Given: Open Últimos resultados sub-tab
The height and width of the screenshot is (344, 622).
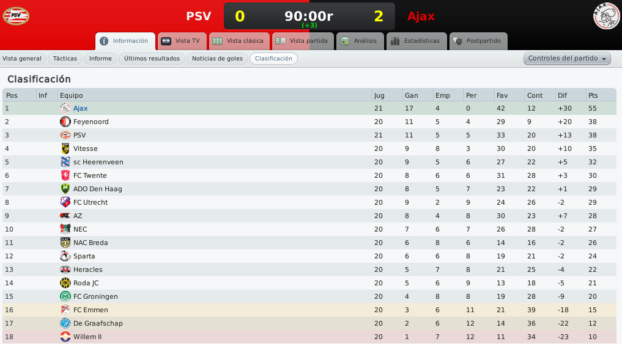Looking at the screenshot, I should click(152, 59).
